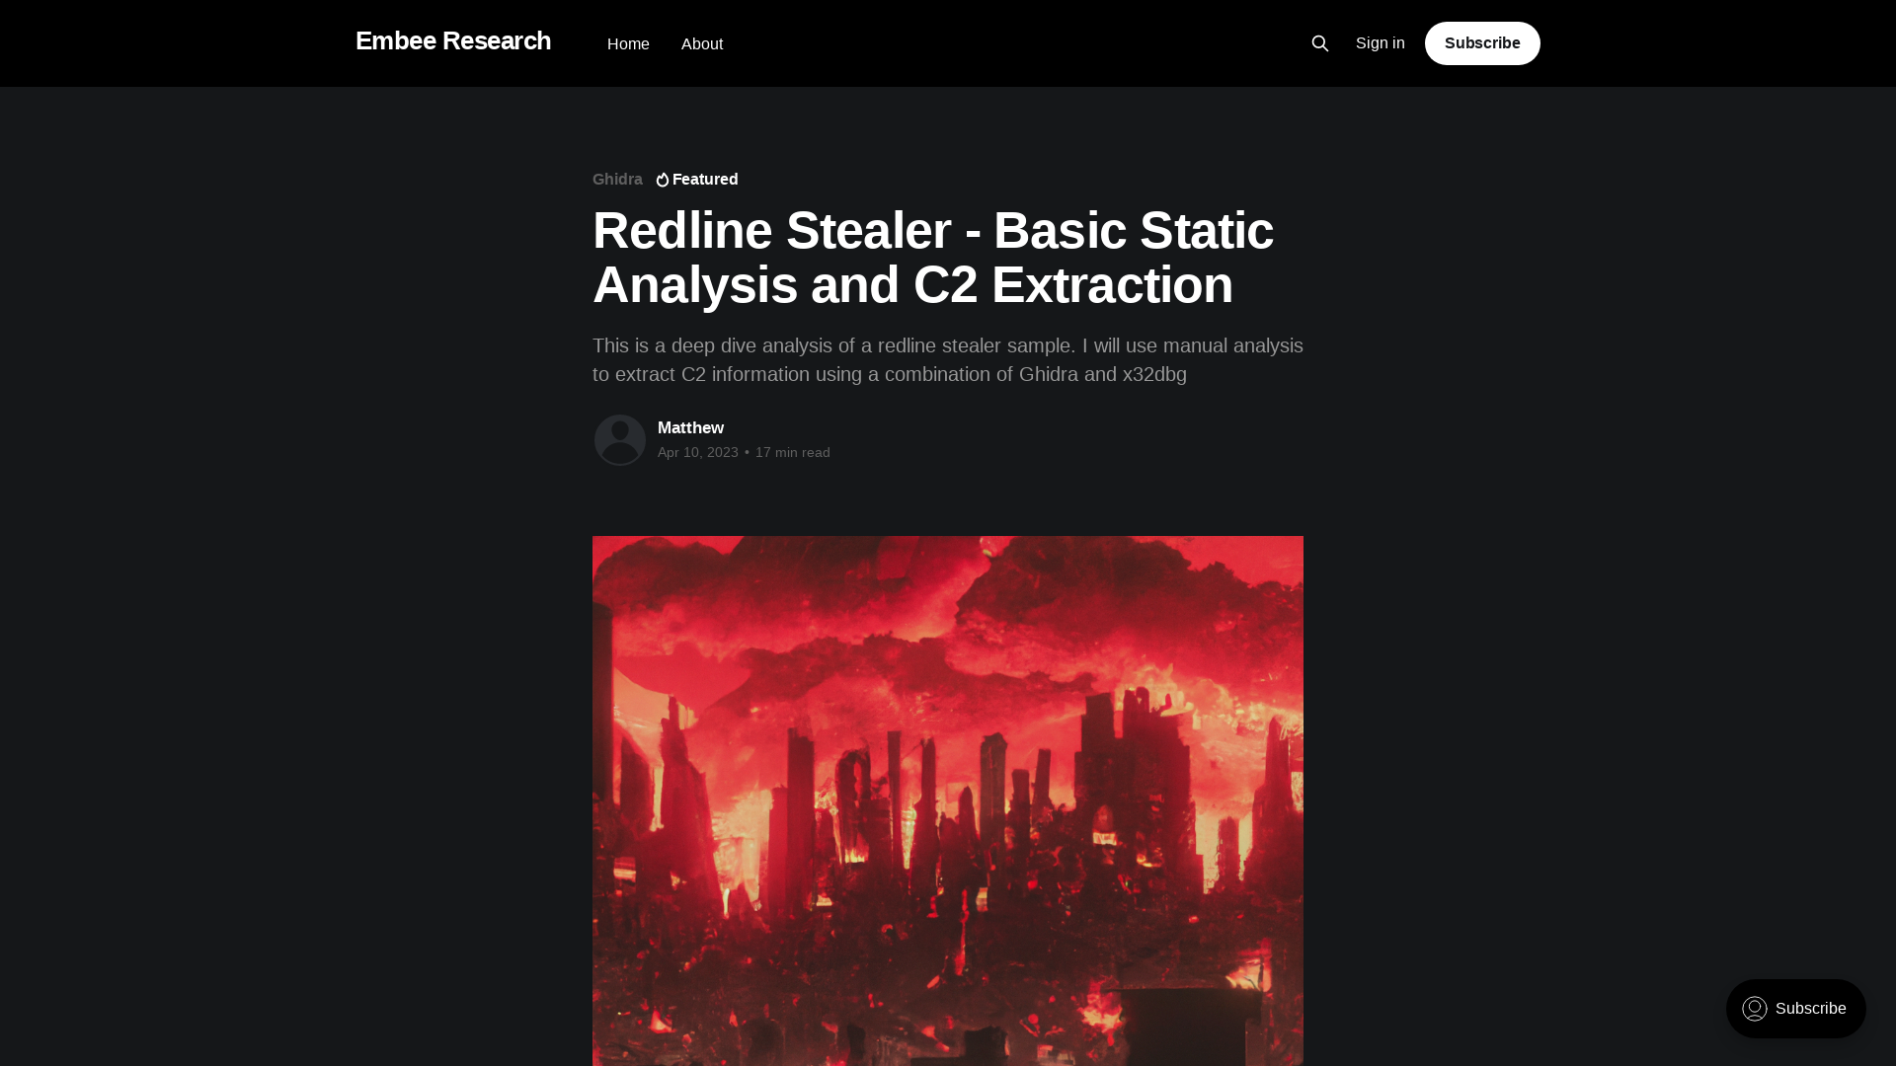This screenshot has width=1896, height=1066.
Task: Open the About navigation menu item
Action: 702,43
